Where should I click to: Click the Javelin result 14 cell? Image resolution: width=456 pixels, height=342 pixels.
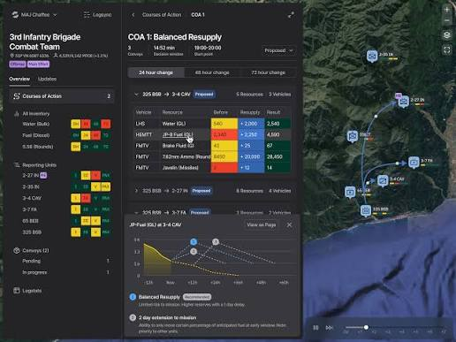click(x=277, y=168)
